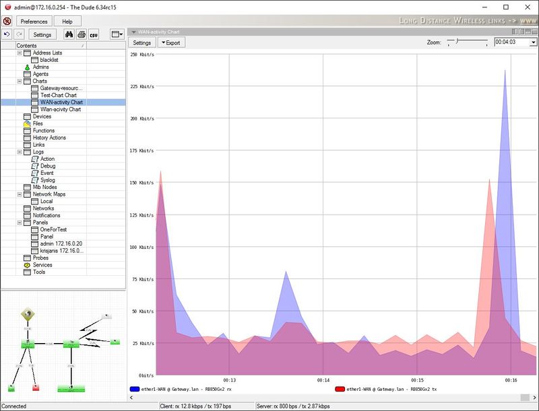Click the greyed-out redo arrow icon
This screenshot has height=411, width=539.
[x=20, y=34]
